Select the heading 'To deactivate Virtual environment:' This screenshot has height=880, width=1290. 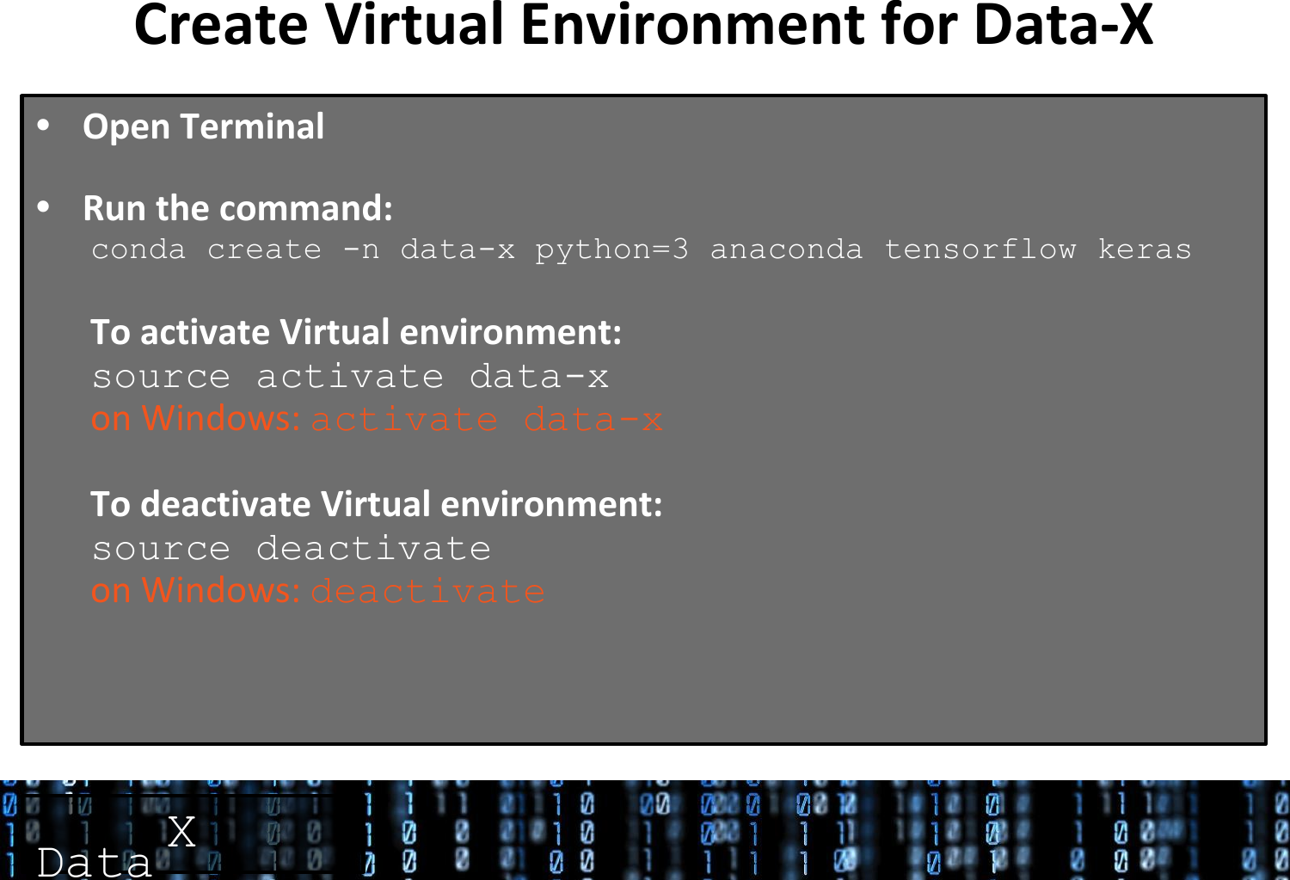tap(377, 504)
